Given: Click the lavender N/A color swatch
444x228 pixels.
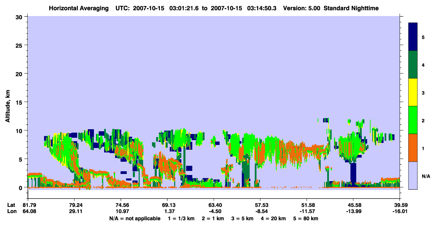Looking at the screenshot, I should (413, 175).
